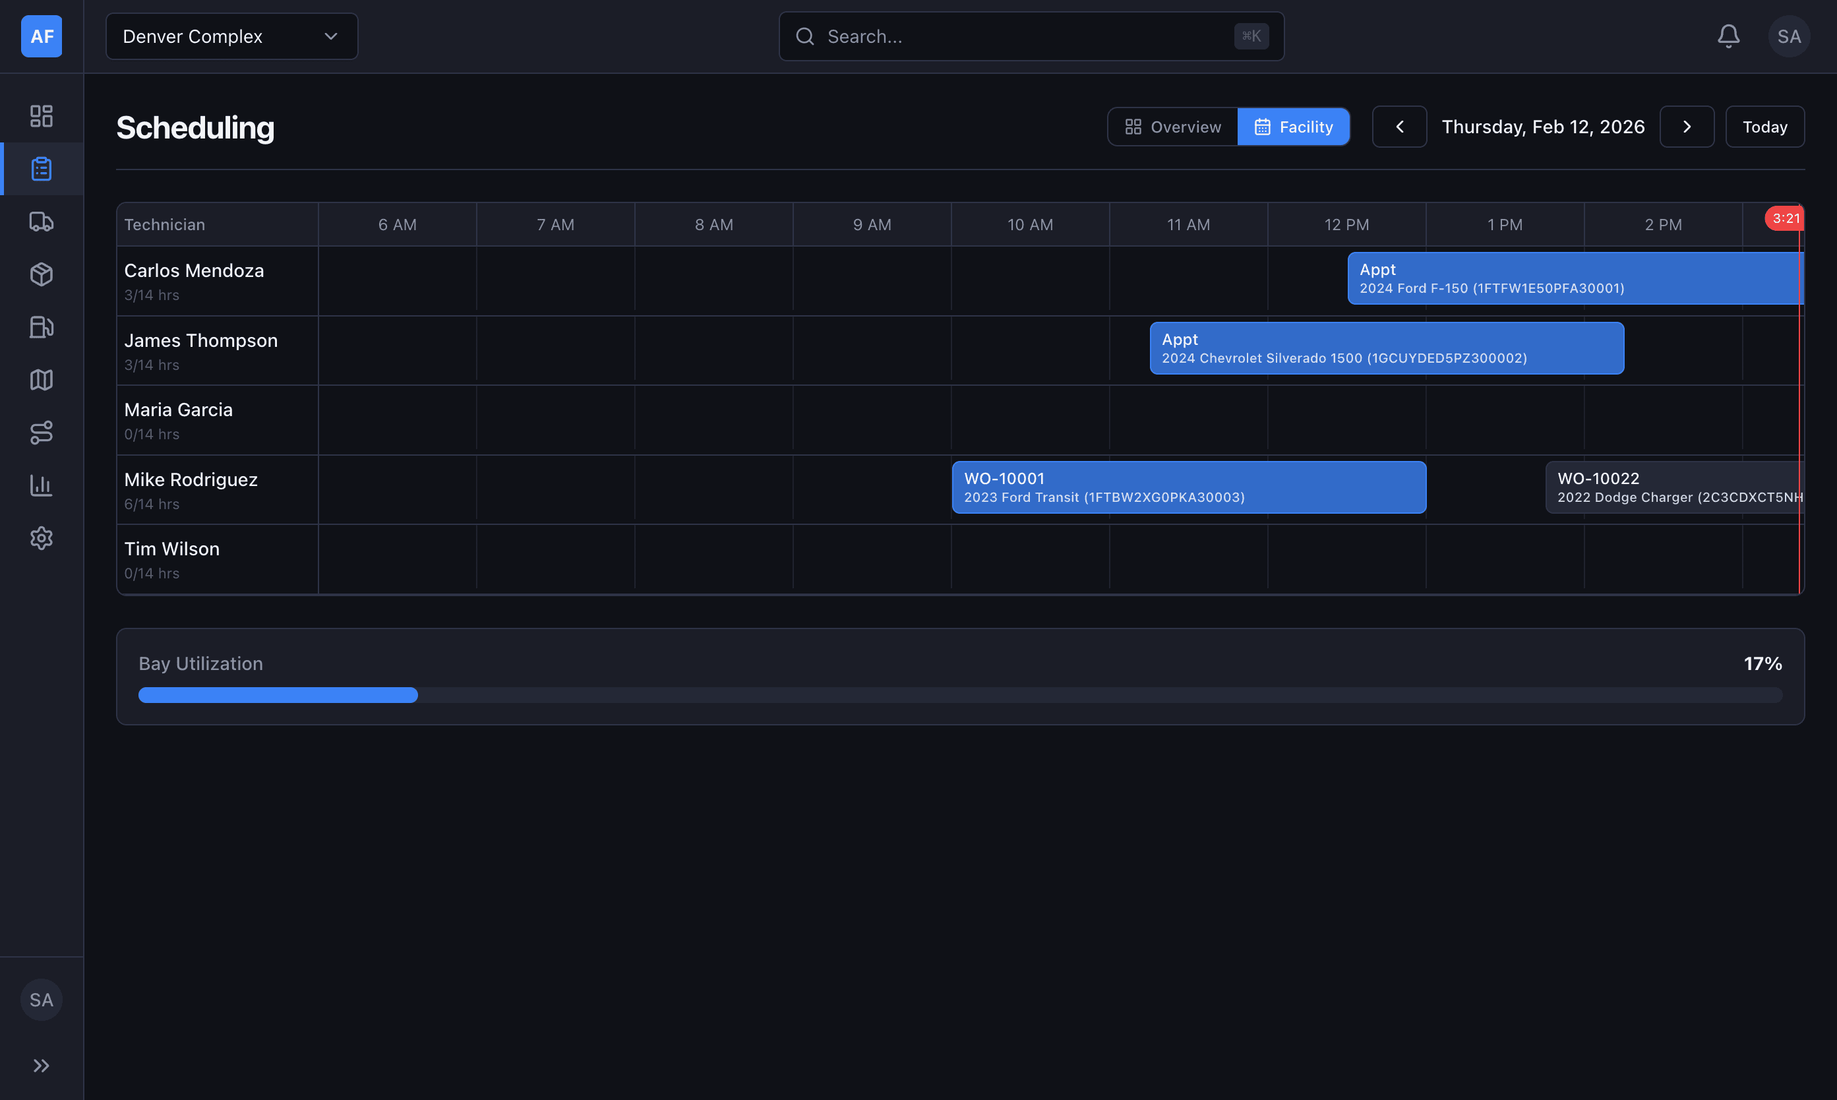Click Mike Rodriguez's 6/14 hrs label
The width and height of the screenshot is (1837, 1100).
[x=152, y=504]
